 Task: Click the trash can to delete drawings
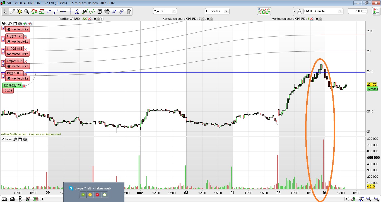[x=129, y=11]
